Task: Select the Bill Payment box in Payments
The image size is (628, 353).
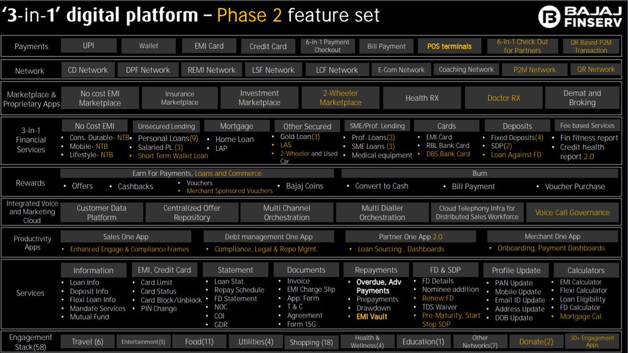Action: click(386, 45)
